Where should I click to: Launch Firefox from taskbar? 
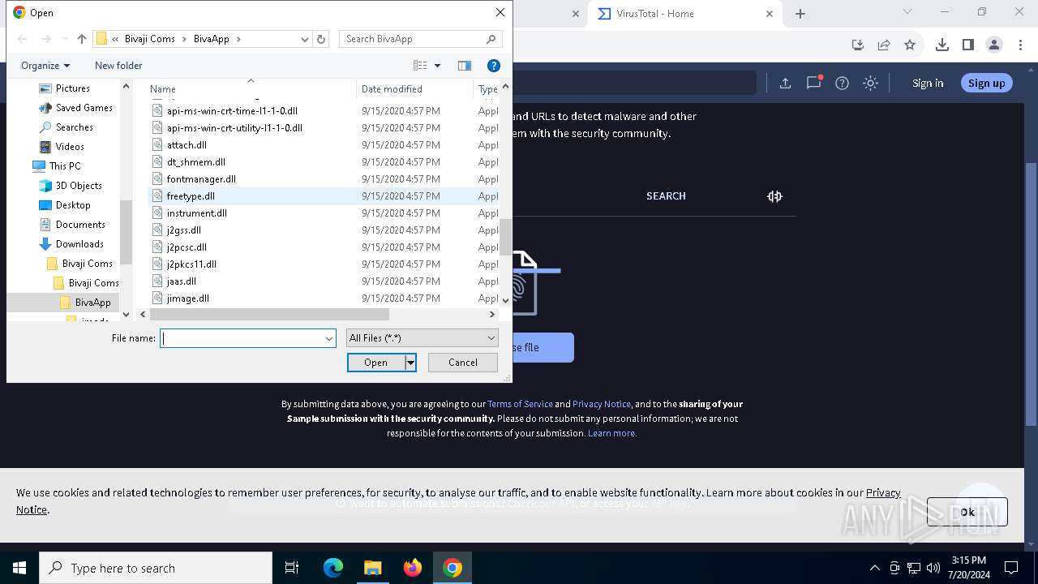click(x=413, y=568)
